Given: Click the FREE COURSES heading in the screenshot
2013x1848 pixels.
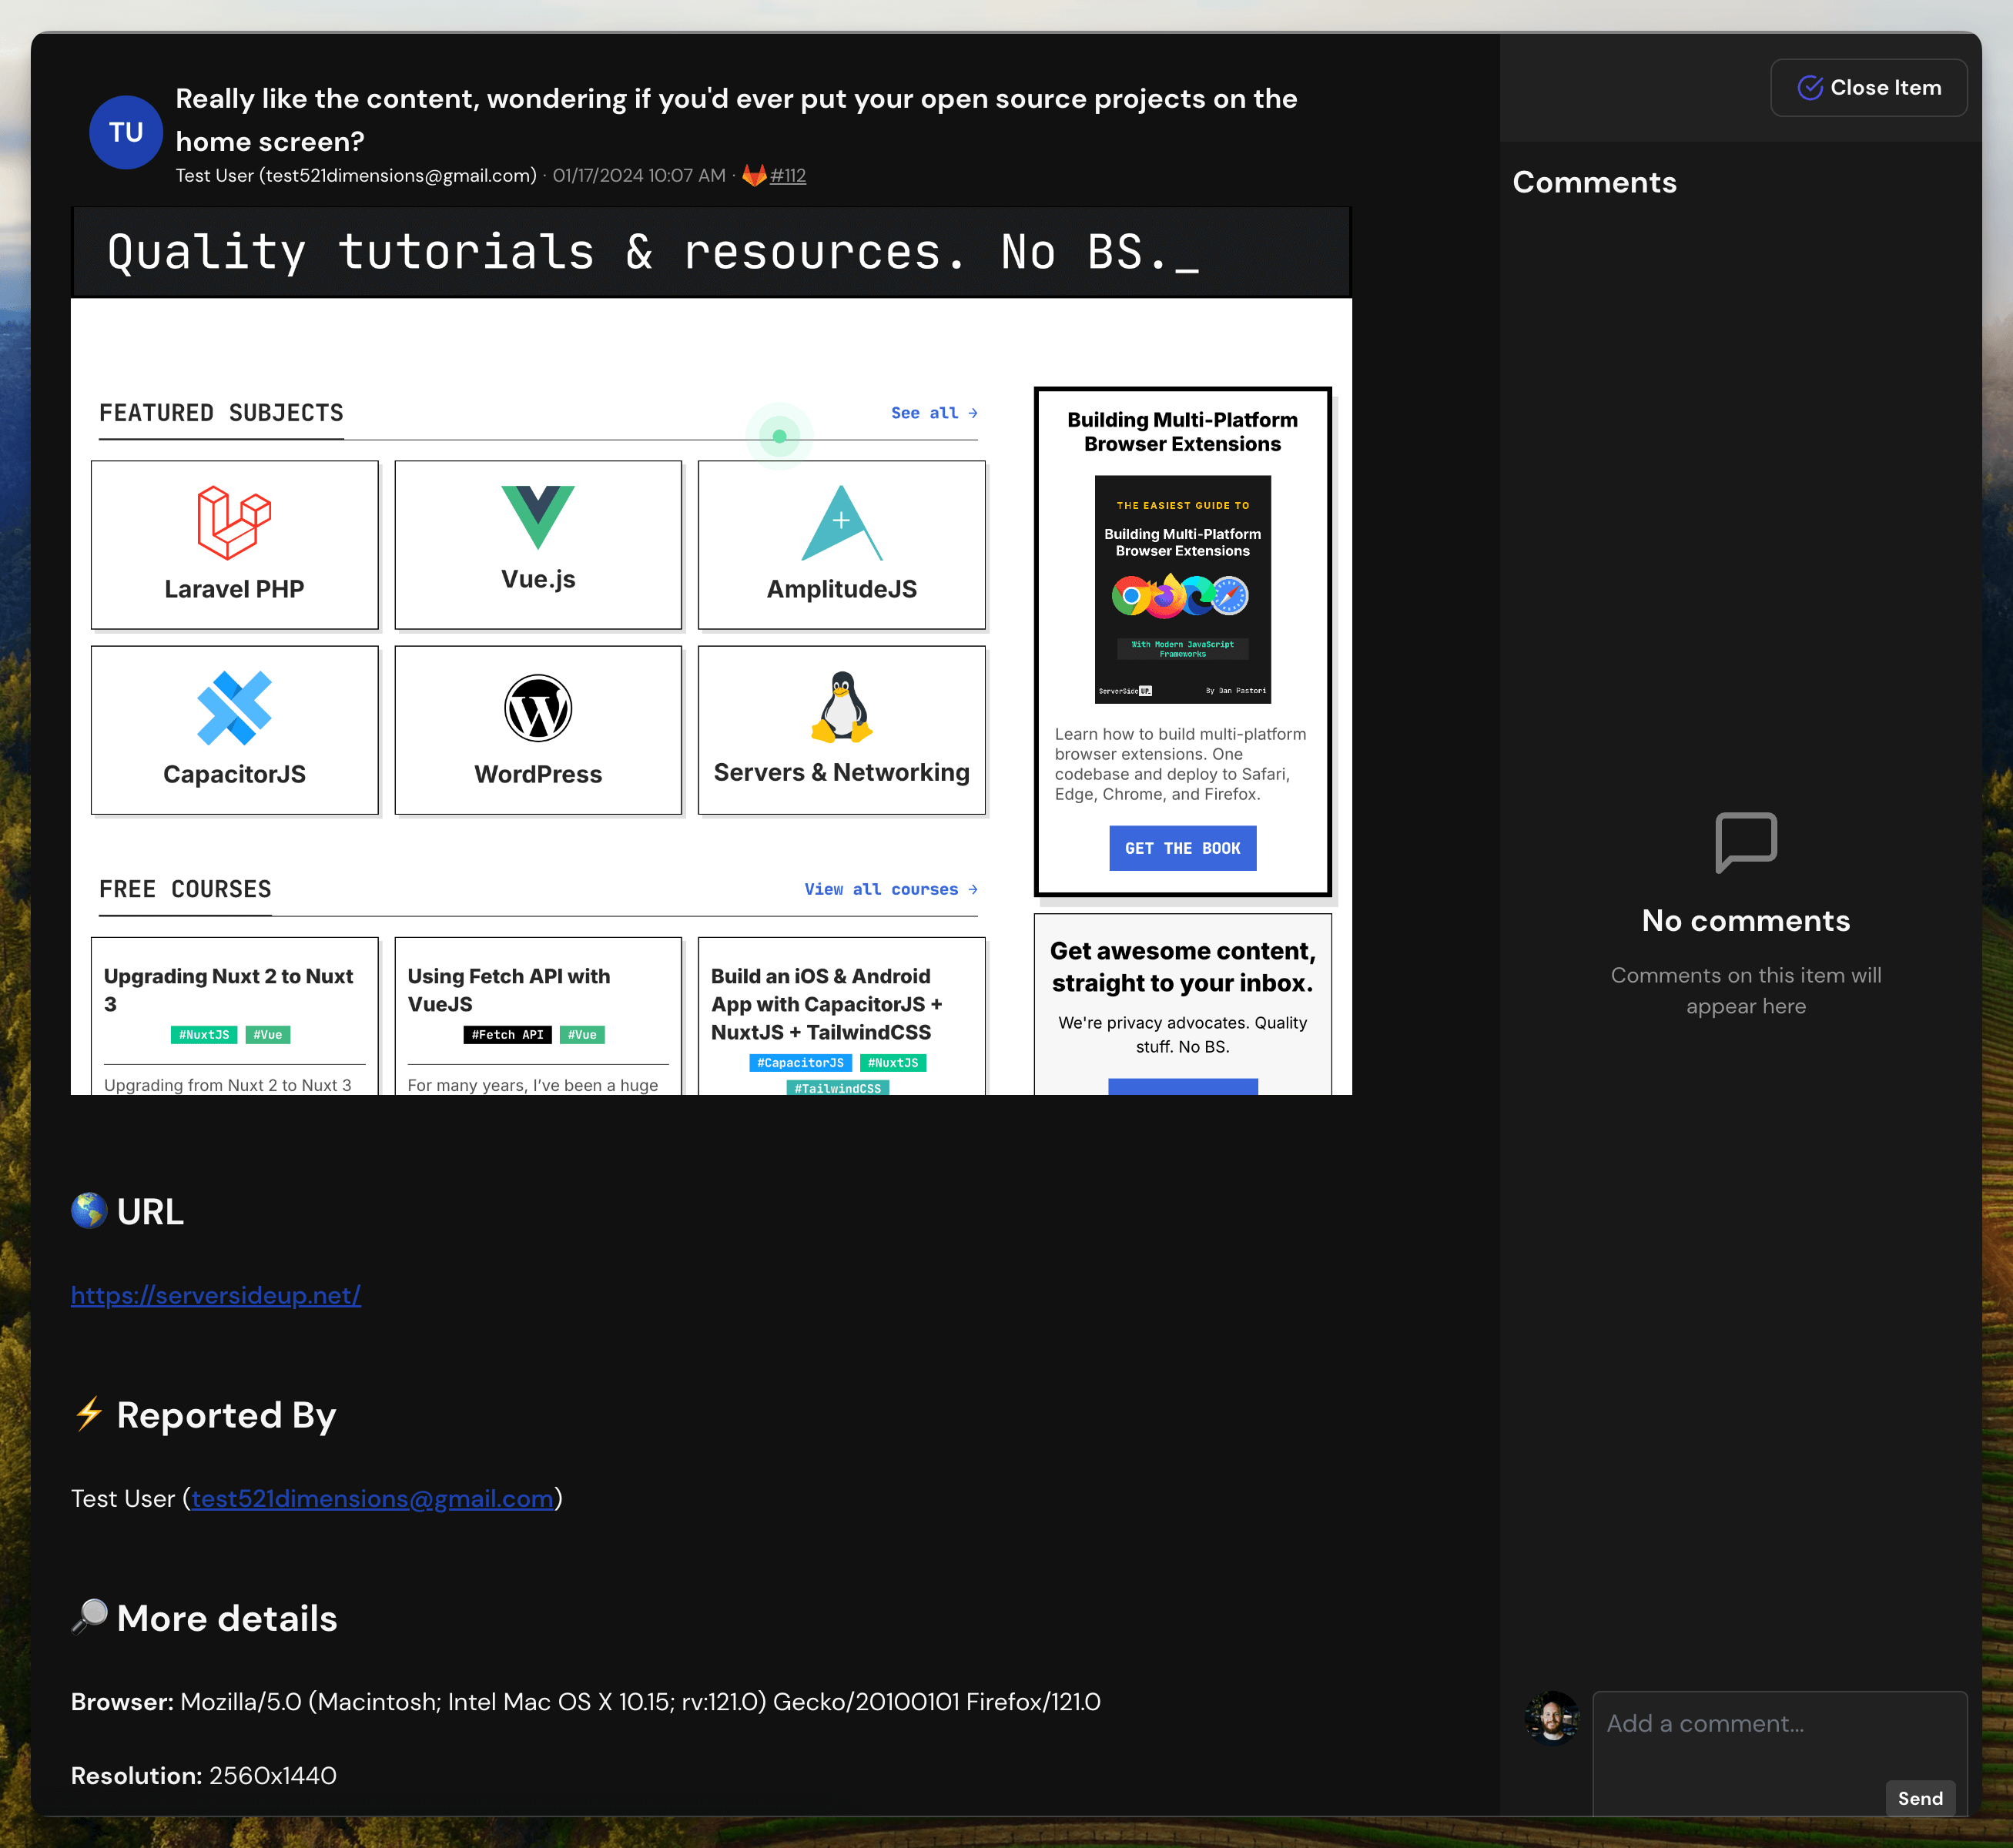Looking at the screenshot, I should point(185,889).
